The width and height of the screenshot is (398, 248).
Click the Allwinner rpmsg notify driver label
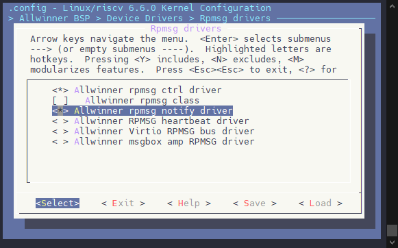[153, 111]
